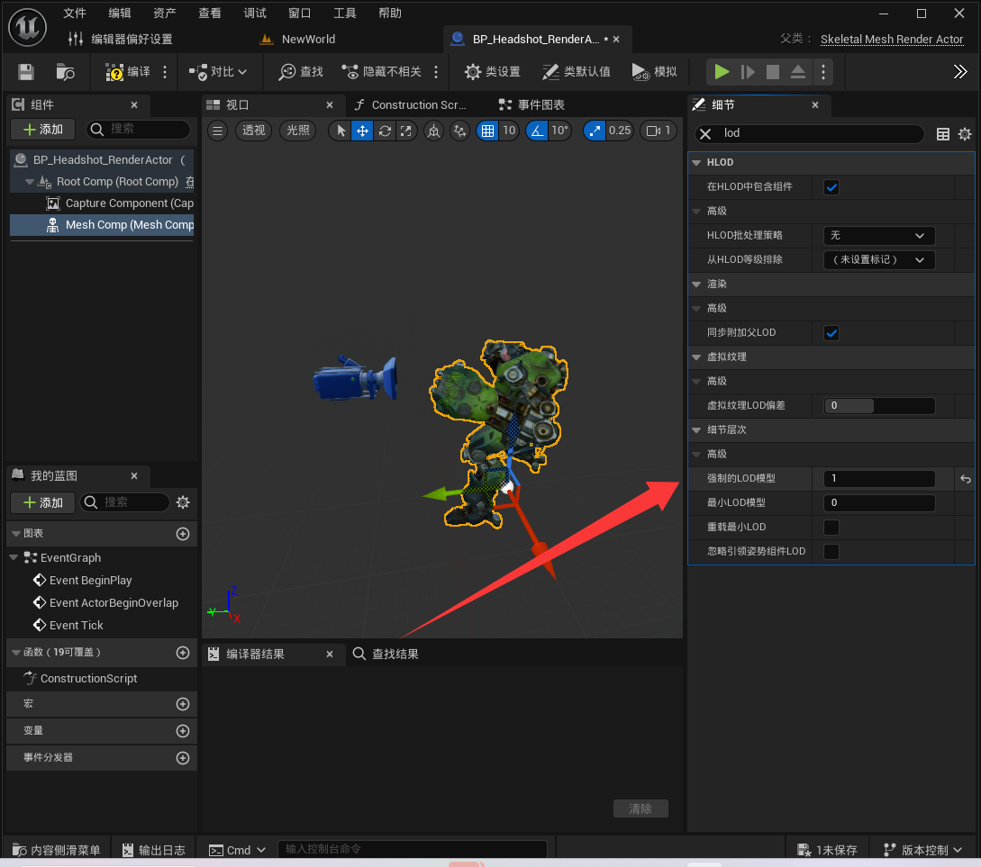This screenshot has width=981, height=867.
Task: Clear the lod search in details
Action: coord(705,134)
